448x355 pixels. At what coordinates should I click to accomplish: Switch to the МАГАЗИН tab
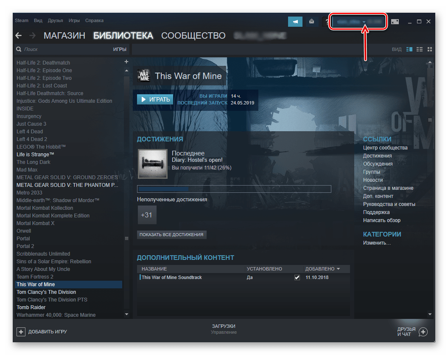tap(64, 36)
